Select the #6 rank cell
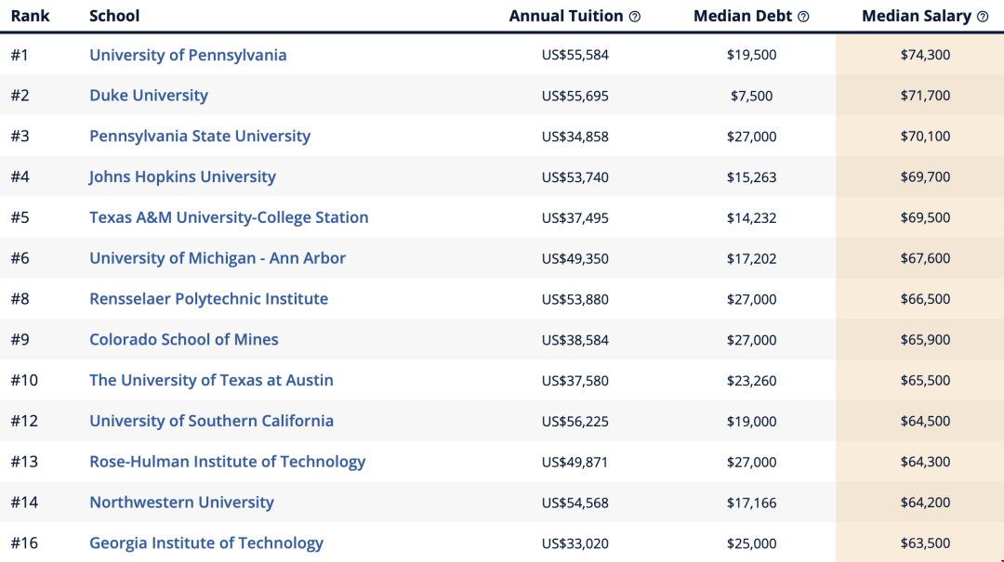1004x562 pixels. click(20, 258)
